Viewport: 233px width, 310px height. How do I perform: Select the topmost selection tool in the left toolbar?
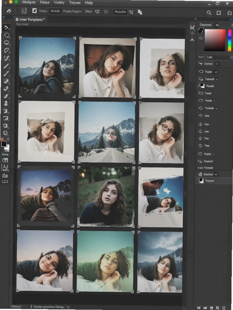(7, 27)
